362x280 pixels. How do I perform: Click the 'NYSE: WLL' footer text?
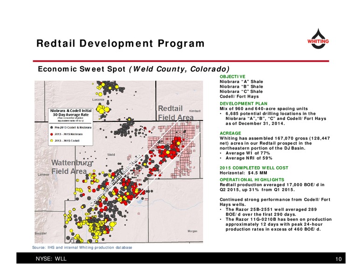[x=51, y=259]
